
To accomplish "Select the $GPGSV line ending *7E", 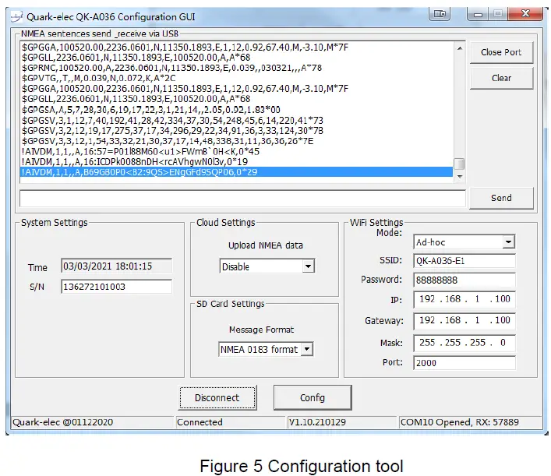I will (x=168, y=141).
